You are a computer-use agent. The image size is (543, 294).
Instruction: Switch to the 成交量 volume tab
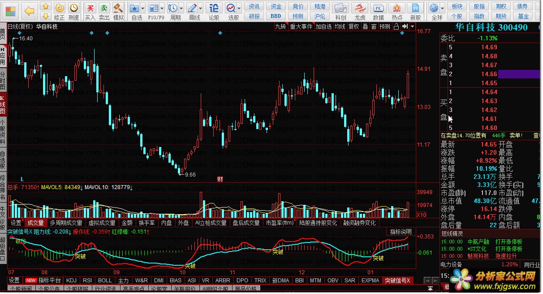pyautogui.click(x=35, y=222)
